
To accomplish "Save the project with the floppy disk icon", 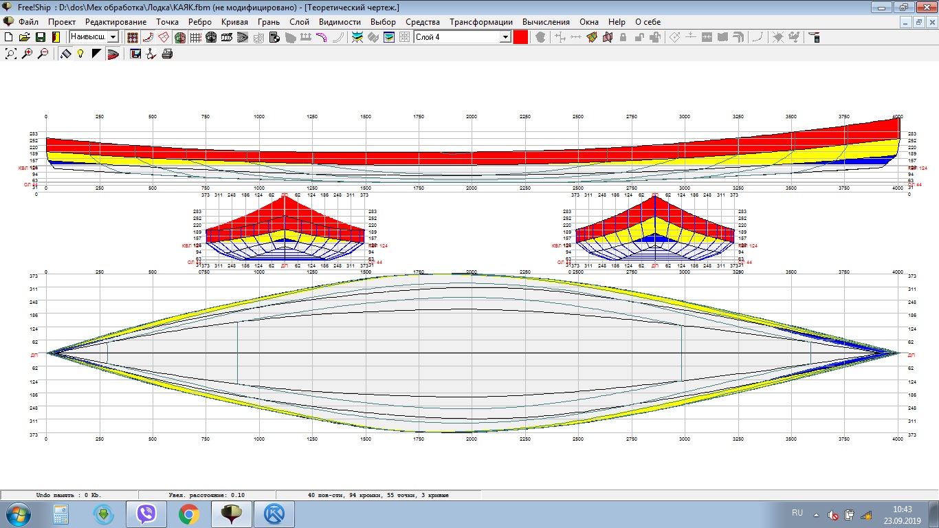I will 41,37.
